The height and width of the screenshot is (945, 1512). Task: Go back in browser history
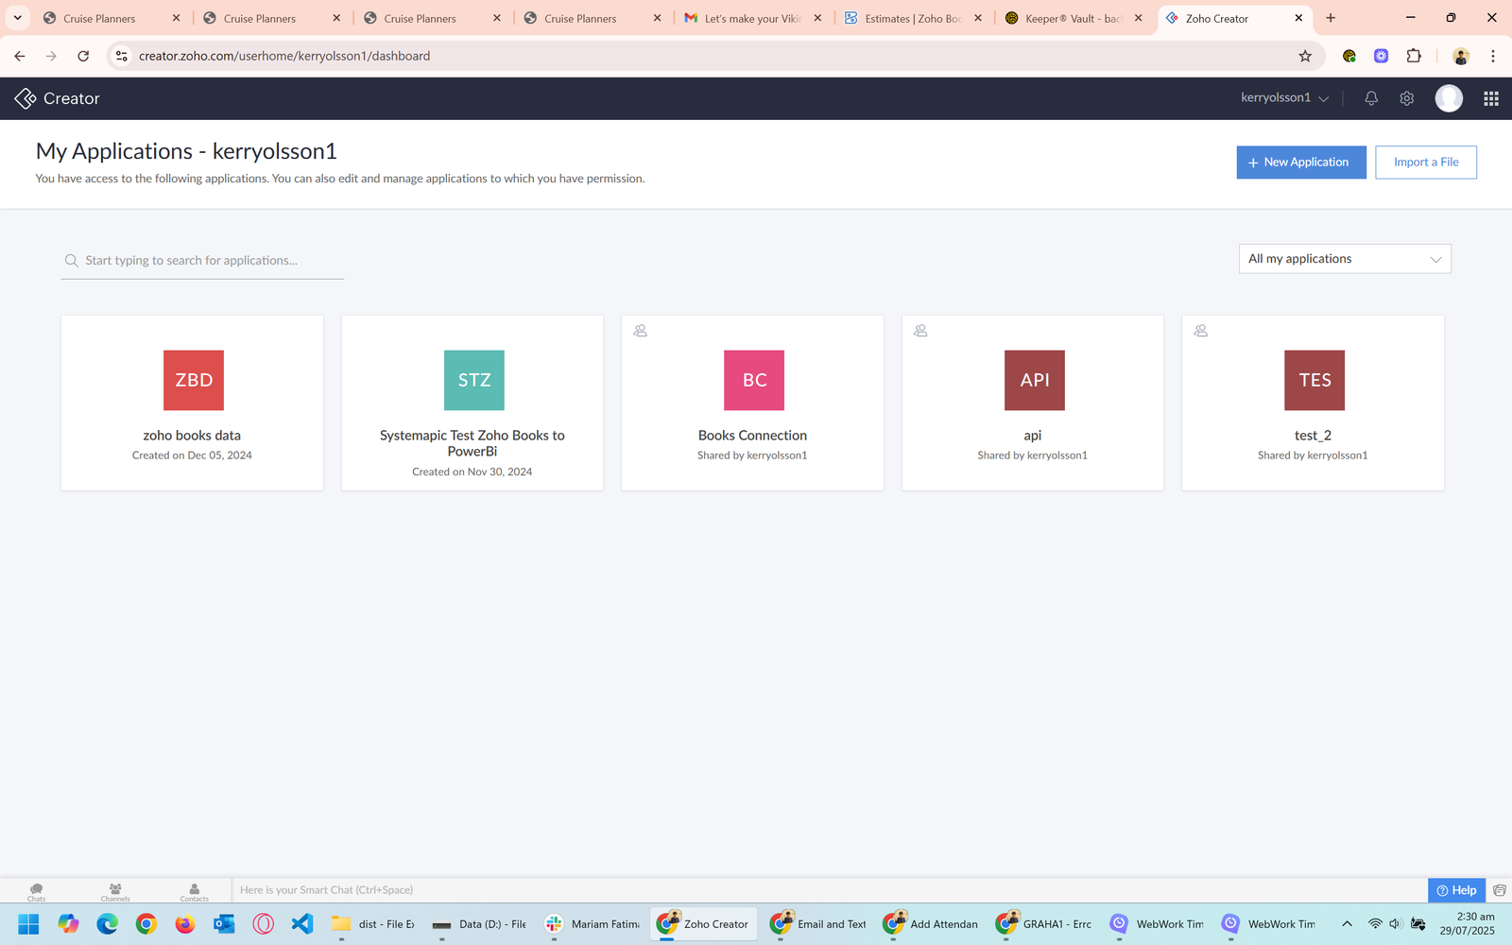click(20, 57)
